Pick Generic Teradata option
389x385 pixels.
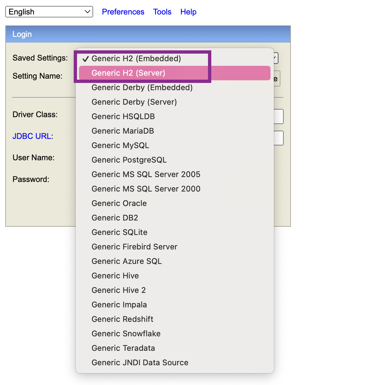[175, 348]
